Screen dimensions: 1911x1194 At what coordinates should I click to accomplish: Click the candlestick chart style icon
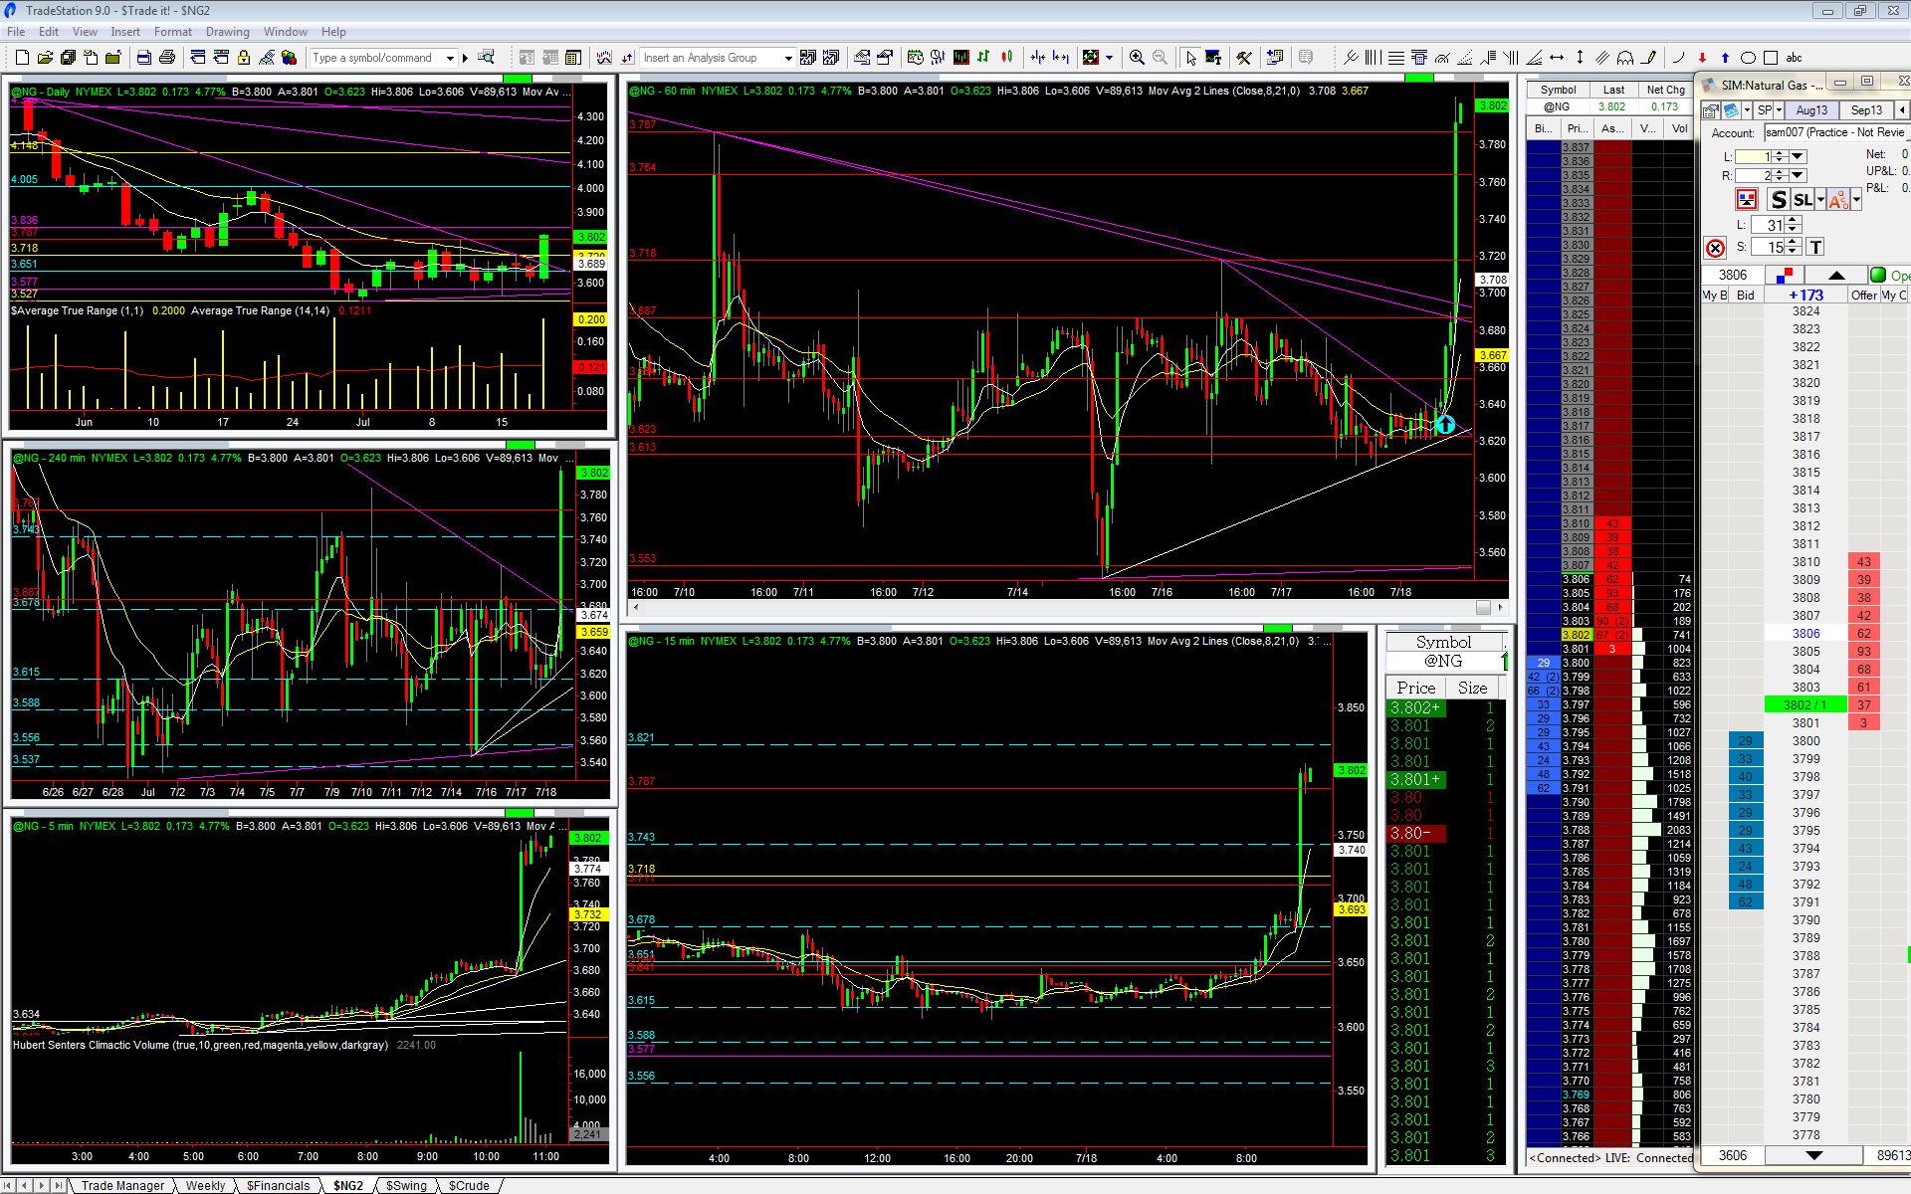click(1007, 58)
